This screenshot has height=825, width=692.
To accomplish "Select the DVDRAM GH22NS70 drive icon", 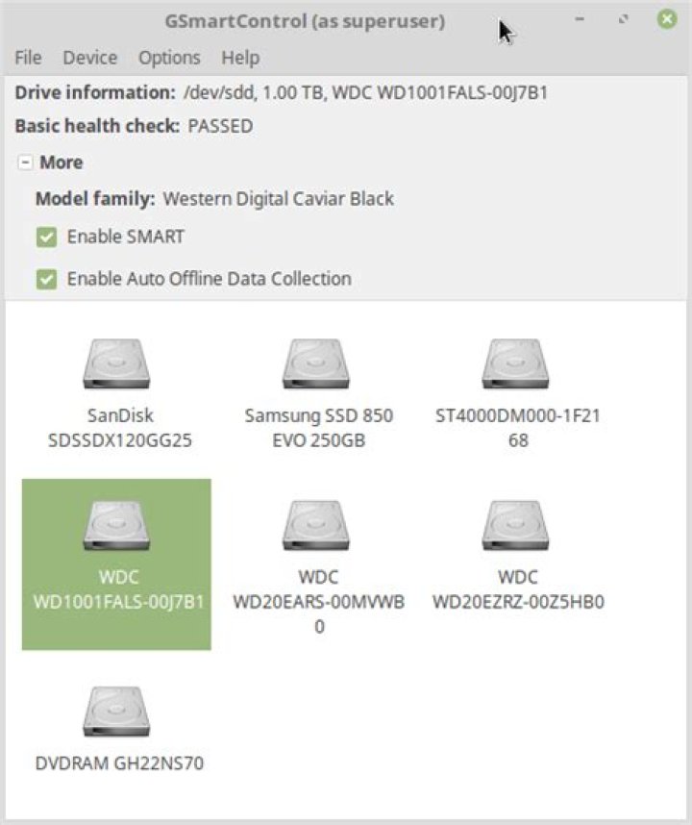I will pos(116,712).
